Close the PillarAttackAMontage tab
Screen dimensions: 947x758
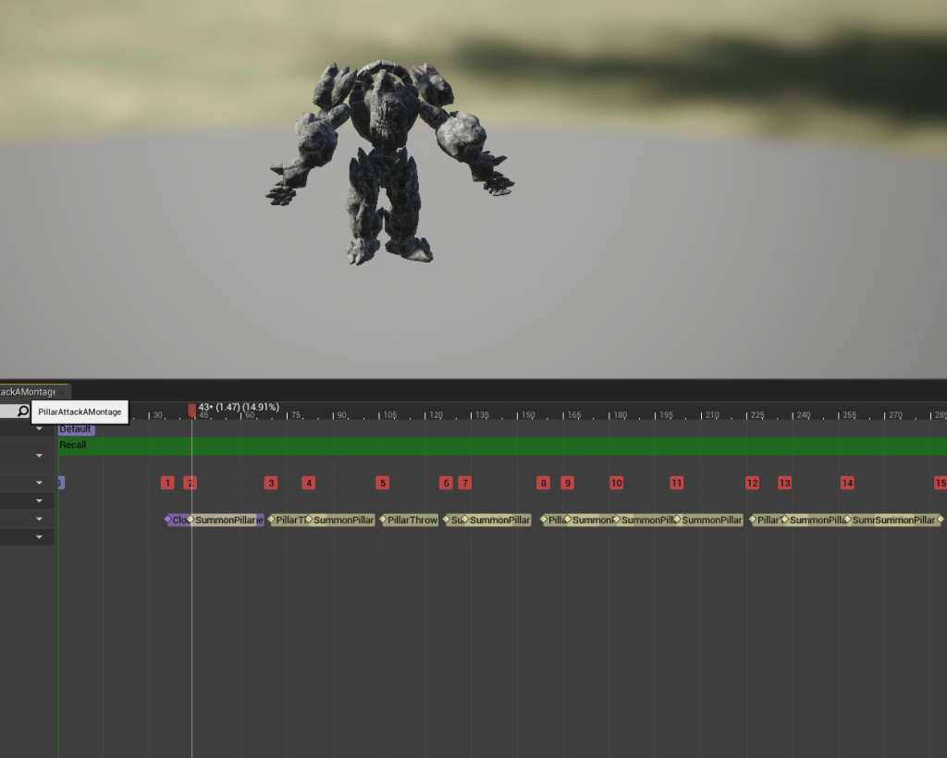pyautogui.click(x=61, y=392)
